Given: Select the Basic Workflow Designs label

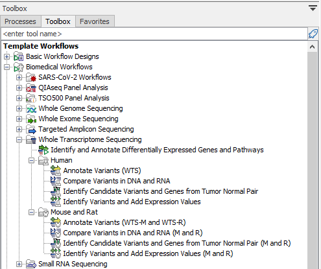Looking at the screenshot, I should 62,56.
